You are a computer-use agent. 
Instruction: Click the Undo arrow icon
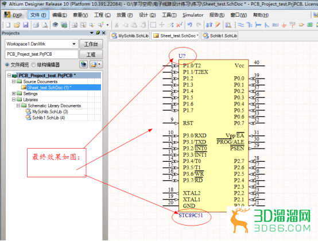[190, 25]
